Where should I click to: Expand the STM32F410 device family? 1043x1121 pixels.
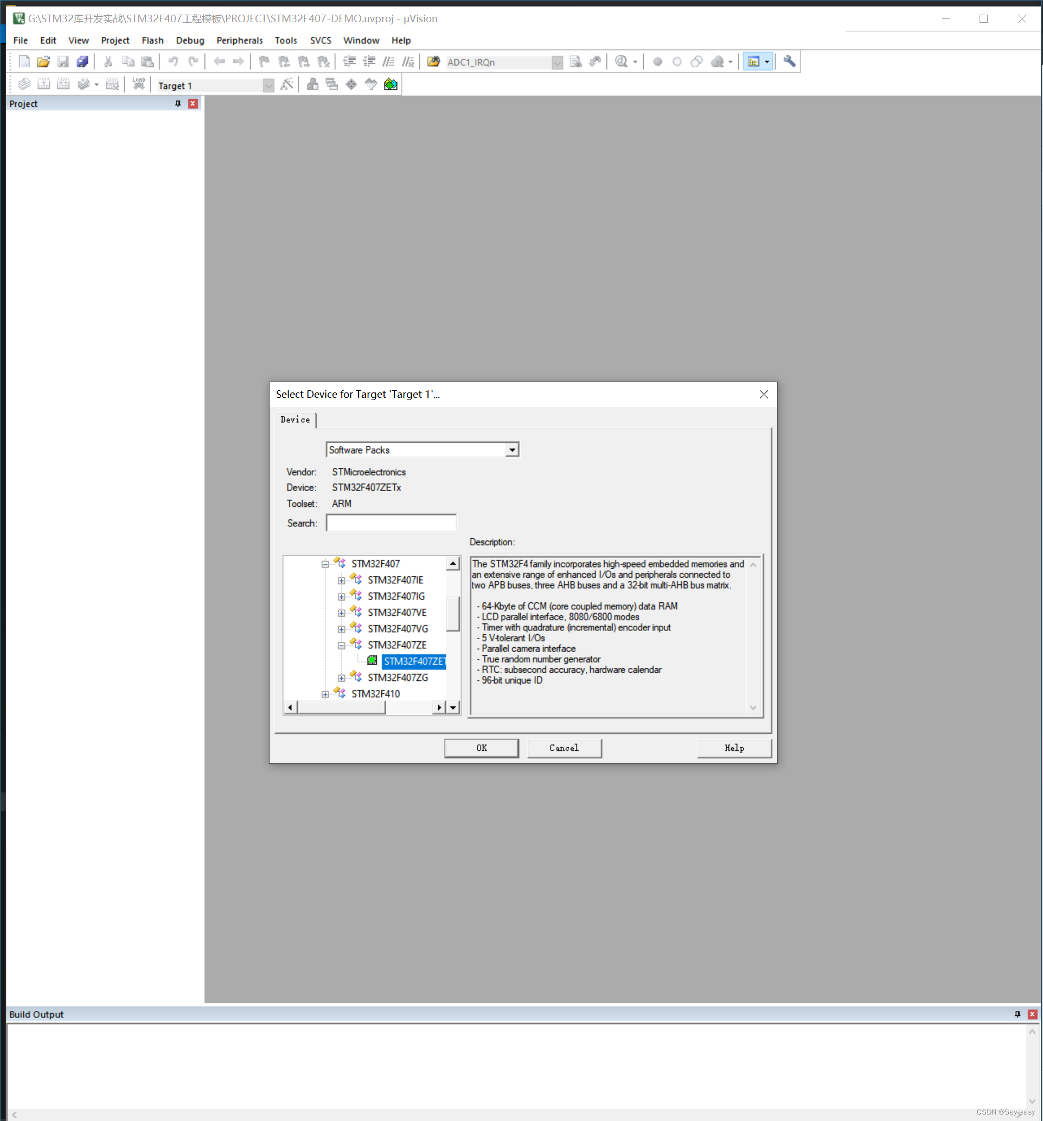tap(325, 694)
